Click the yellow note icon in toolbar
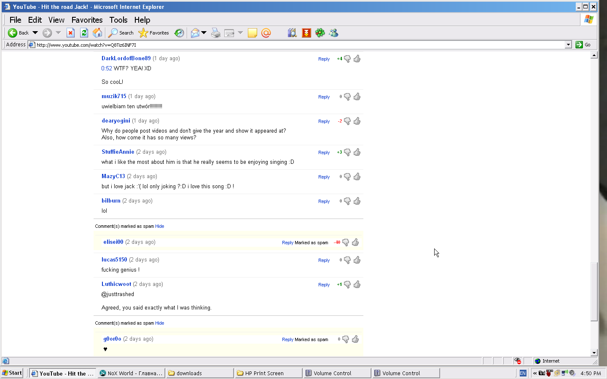Screen dimensions: 607x379 click(x=252, y=33)
